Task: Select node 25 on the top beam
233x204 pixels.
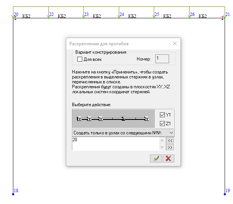Action: pos(154,18)
